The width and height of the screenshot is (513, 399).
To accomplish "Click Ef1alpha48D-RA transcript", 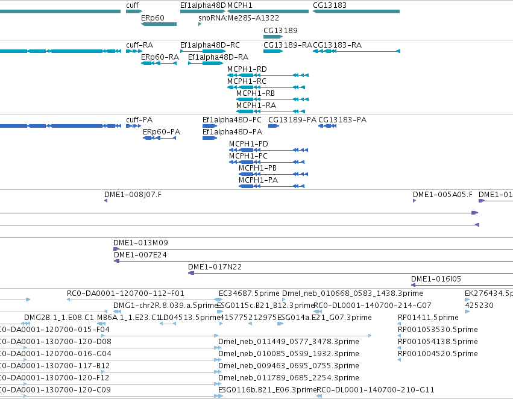I will click(206, 63).
